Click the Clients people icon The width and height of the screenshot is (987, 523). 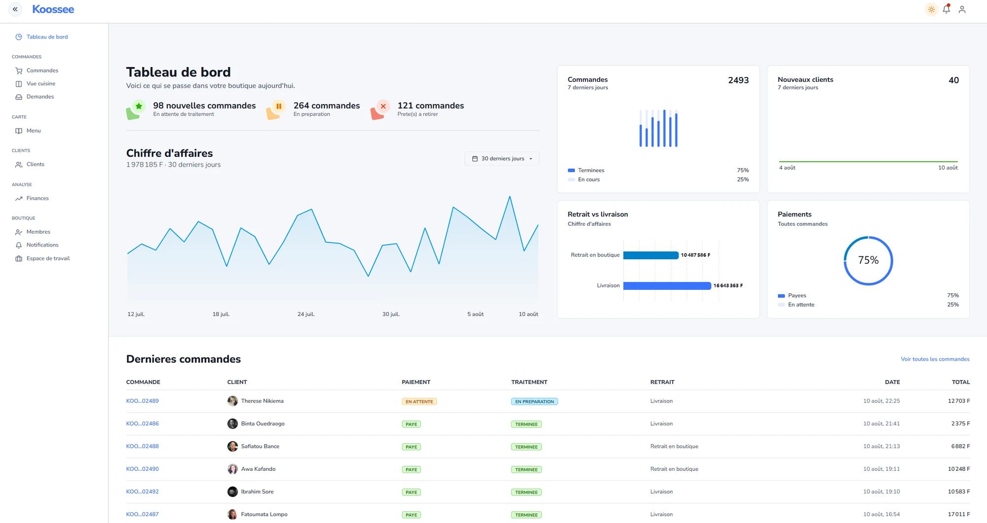pos(19,165)
